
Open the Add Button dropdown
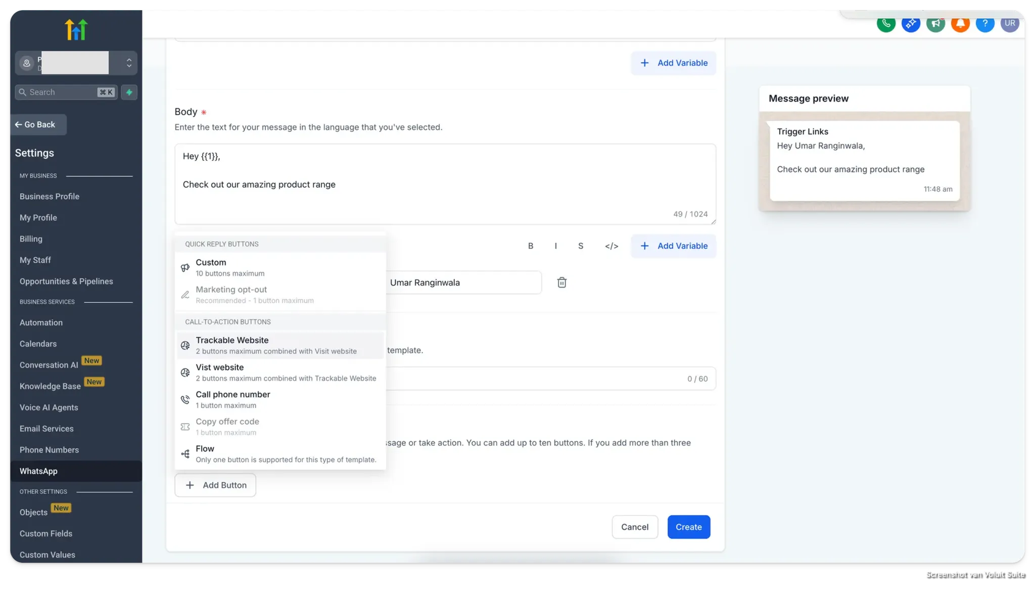(215, 485)
